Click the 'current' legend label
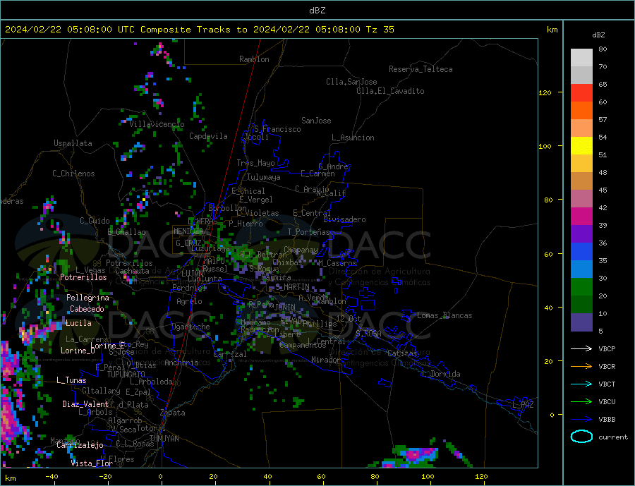 [x=613, y=437]
